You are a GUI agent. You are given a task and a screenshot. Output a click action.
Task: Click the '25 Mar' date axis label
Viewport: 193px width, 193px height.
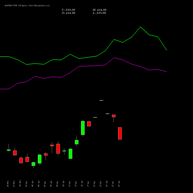click(8, 184)
